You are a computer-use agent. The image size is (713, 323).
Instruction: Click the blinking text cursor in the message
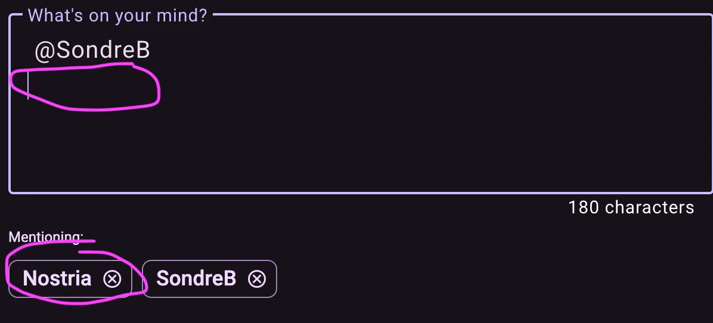[28, 86]
